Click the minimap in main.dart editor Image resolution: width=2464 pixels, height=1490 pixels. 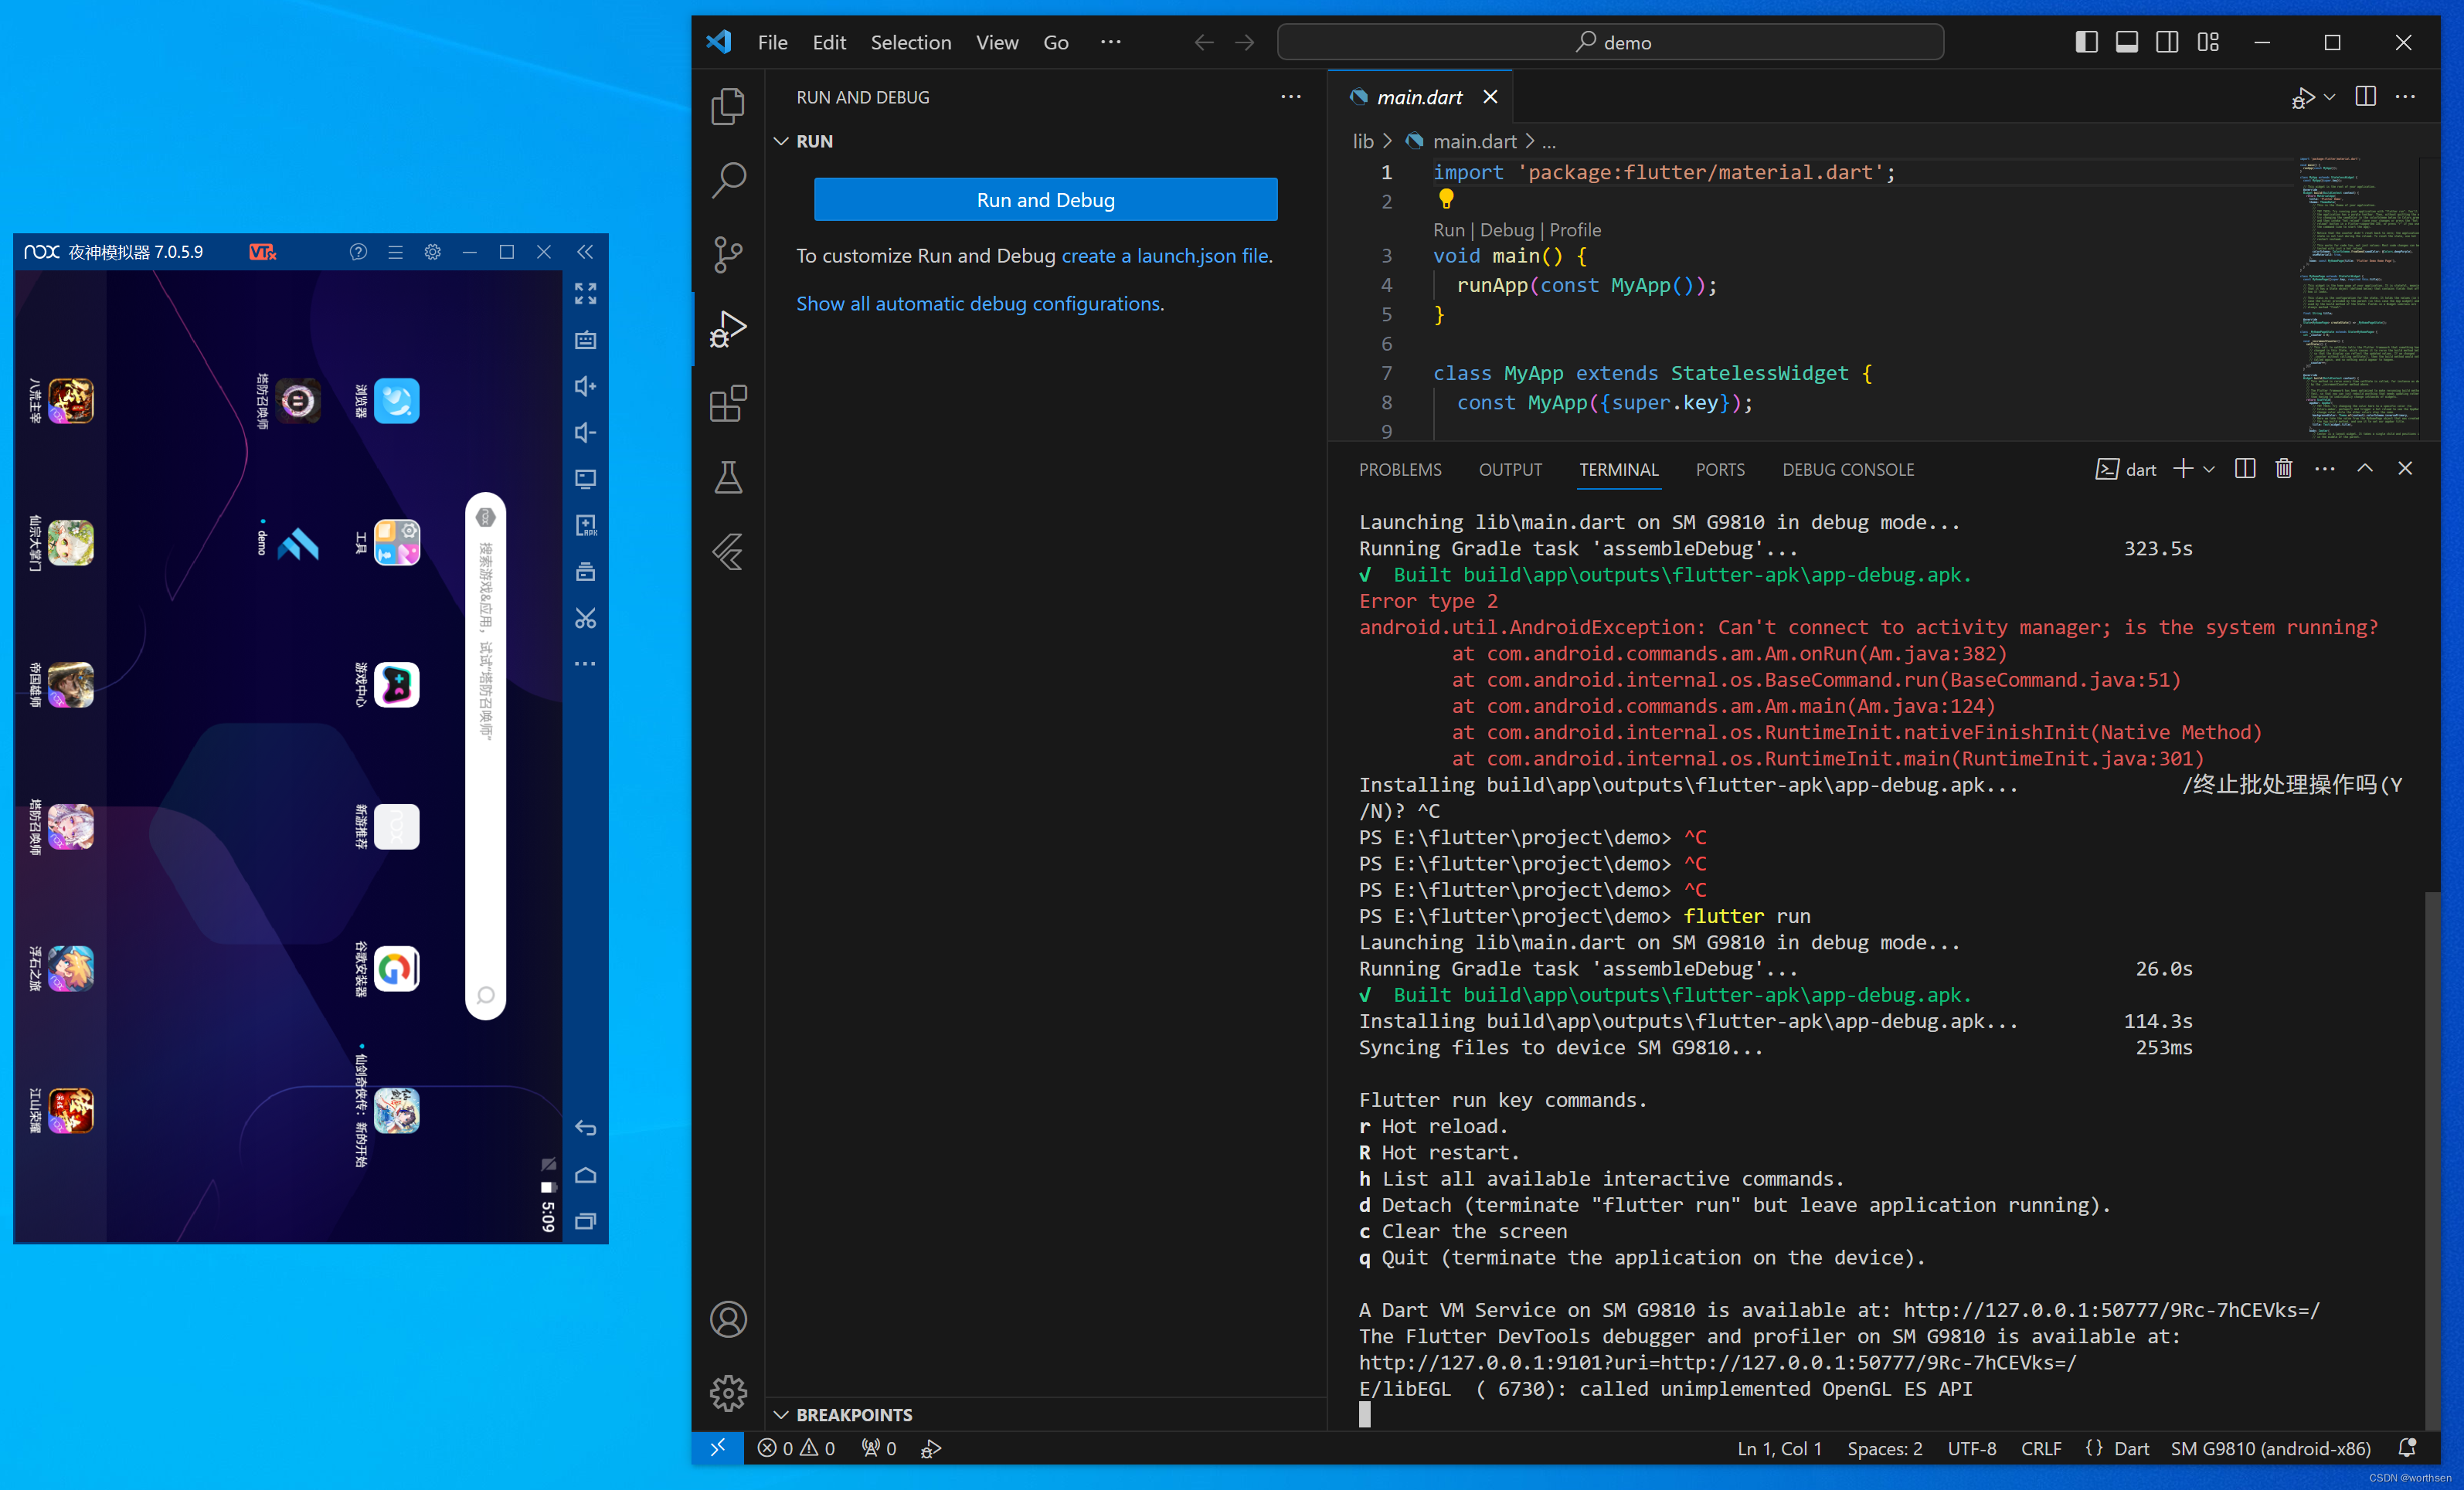[x=2358, y=297]
